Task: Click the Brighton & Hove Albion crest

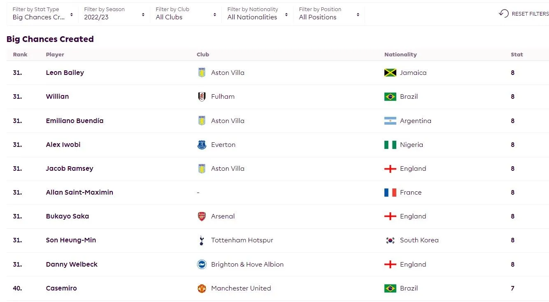Action: (202, 265)
